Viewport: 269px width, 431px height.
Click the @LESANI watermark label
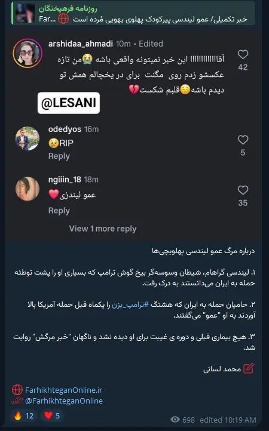click(x=69, y=103)
